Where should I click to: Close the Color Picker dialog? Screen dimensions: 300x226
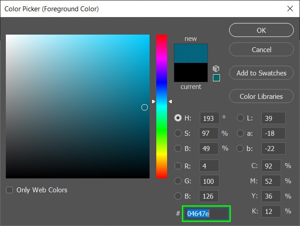tap(289, 9)
